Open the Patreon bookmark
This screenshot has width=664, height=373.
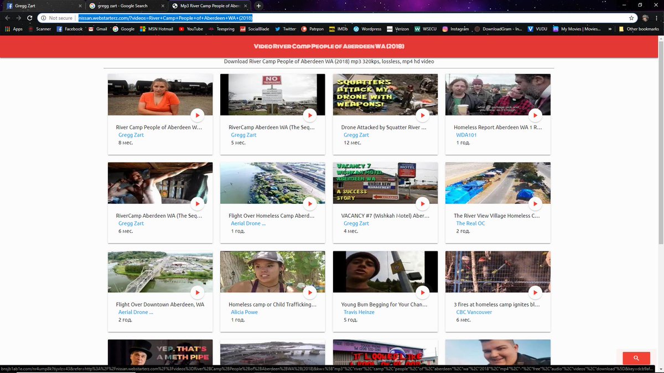[313, 29]
